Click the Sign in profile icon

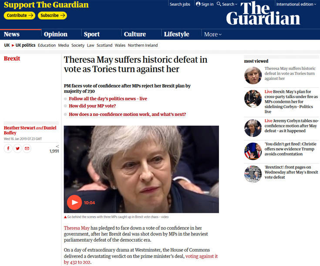click(198, 4)
